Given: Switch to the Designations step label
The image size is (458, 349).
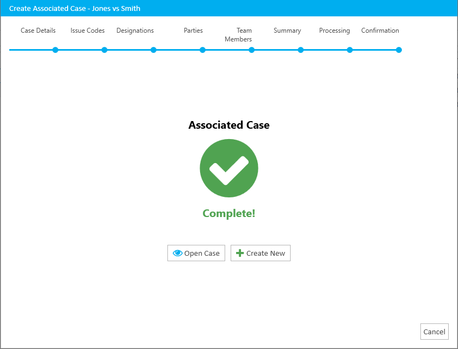Looking at the screenshot, I should pos(135,31).
